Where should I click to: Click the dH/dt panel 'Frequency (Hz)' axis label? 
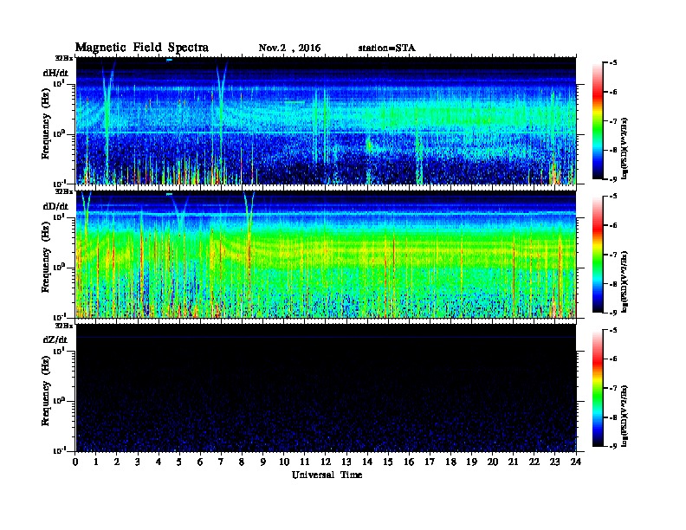tap(46, 123)
